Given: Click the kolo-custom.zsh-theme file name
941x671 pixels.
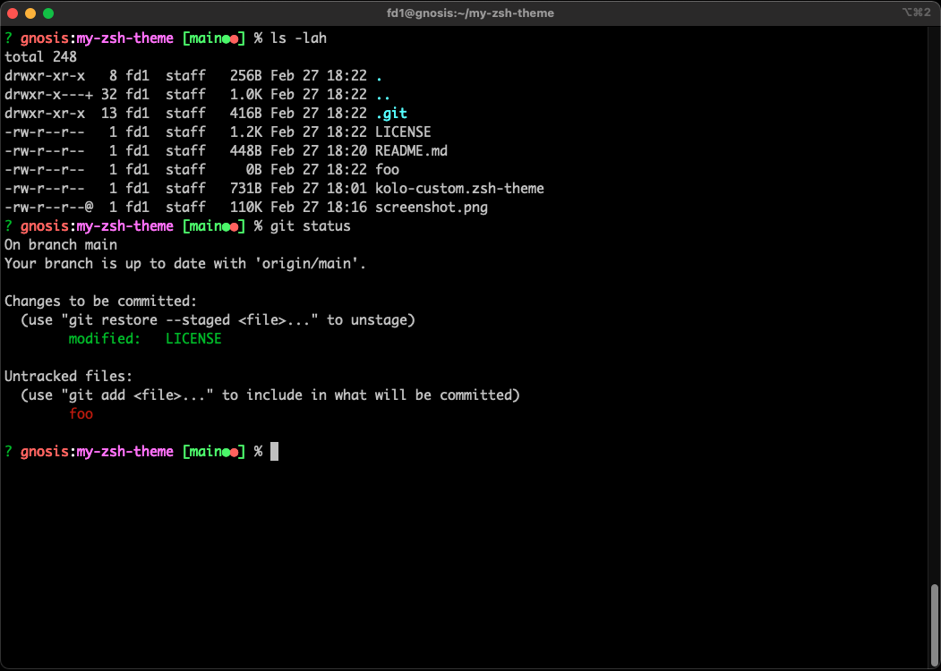Looking at the screenshot, I should (459, 188).
